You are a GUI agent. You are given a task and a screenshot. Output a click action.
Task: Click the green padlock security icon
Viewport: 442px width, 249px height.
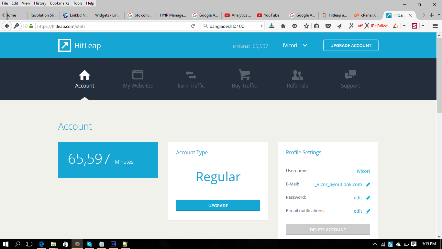coord(31,26)
